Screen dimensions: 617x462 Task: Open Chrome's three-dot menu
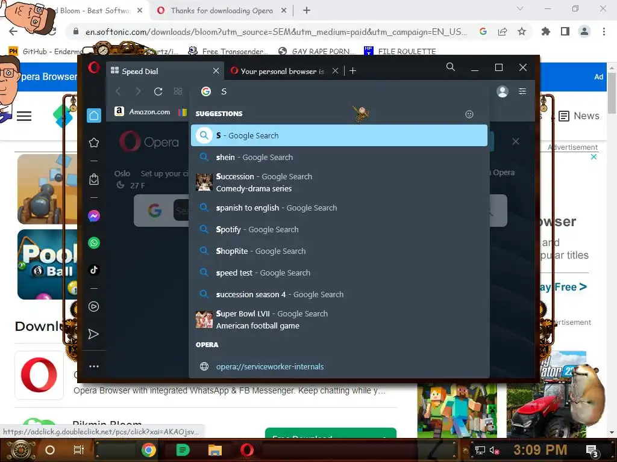604,31
